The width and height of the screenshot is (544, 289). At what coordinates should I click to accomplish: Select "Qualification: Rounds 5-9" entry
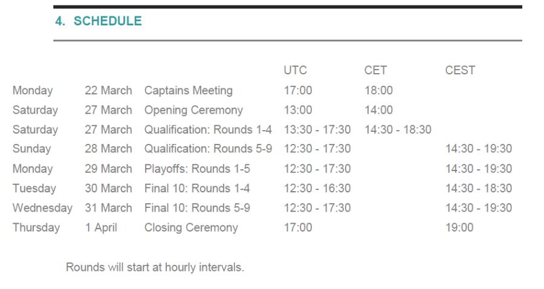point(208,149)
